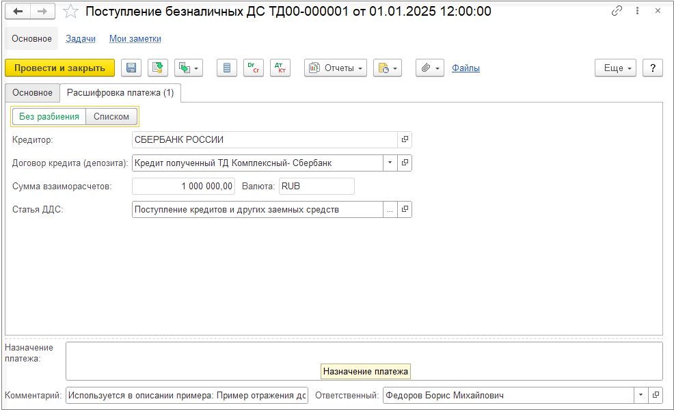The width and height of the screenshot is (674, 410).
Task: Open the Отчеты dropdown menu
Action: (x=336, y=68)
